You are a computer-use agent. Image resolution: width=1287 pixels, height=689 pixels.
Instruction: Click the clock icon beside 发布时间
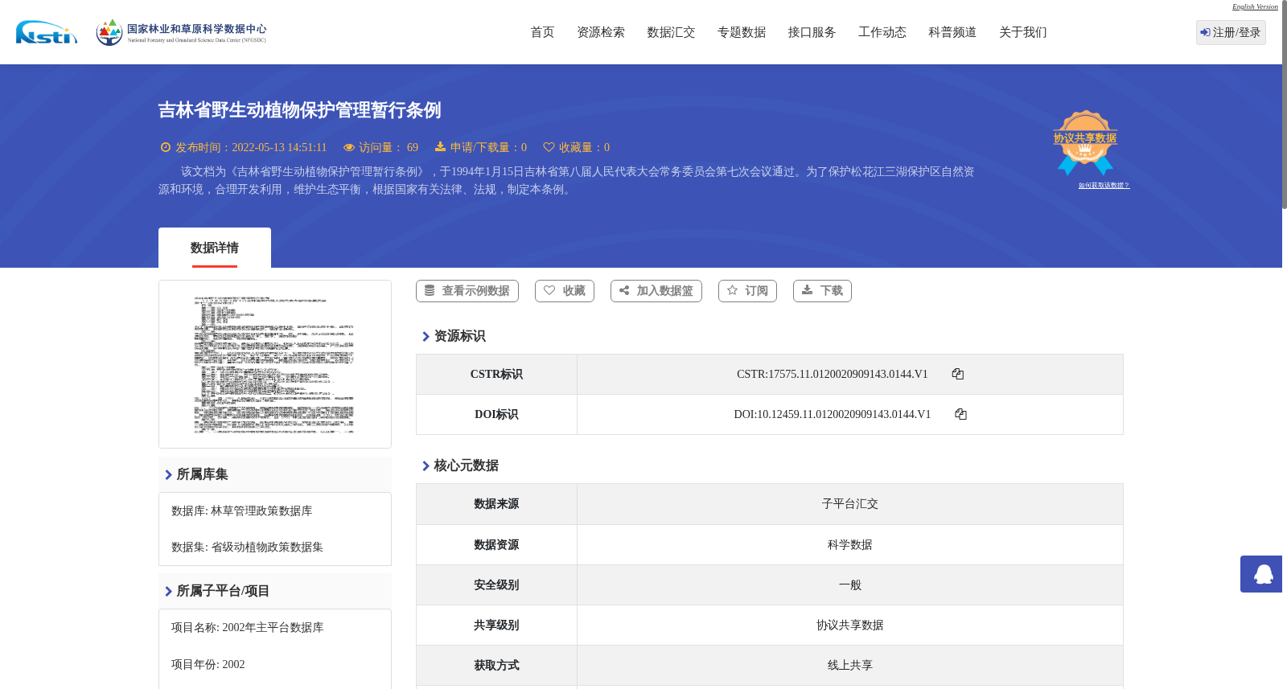coord(166,147)
